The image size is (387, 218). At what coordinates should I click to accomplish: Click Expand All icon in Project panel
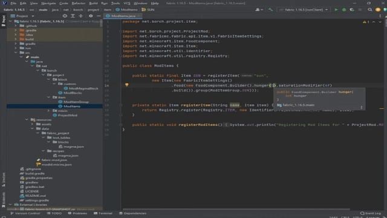pyautogui.click(x=73, y=16)
